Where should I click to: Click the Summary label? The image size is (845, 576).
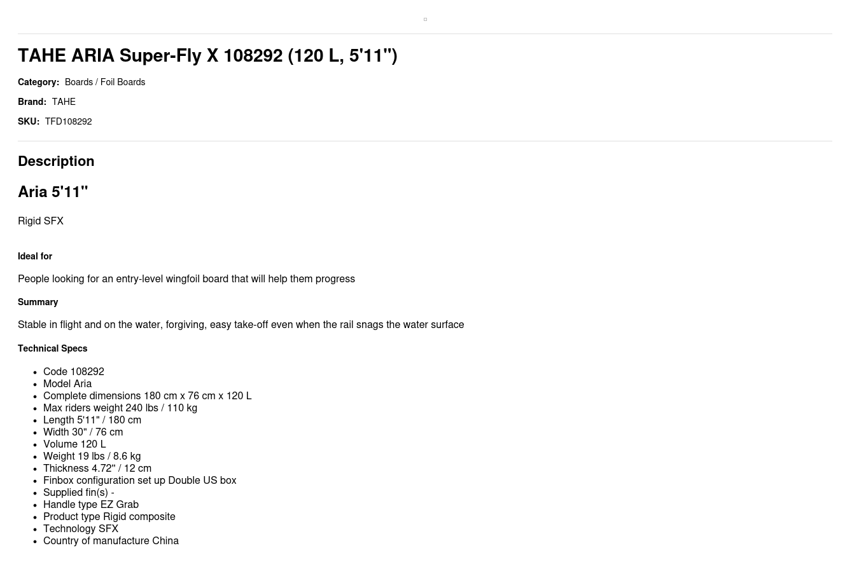tap(38, 302)
